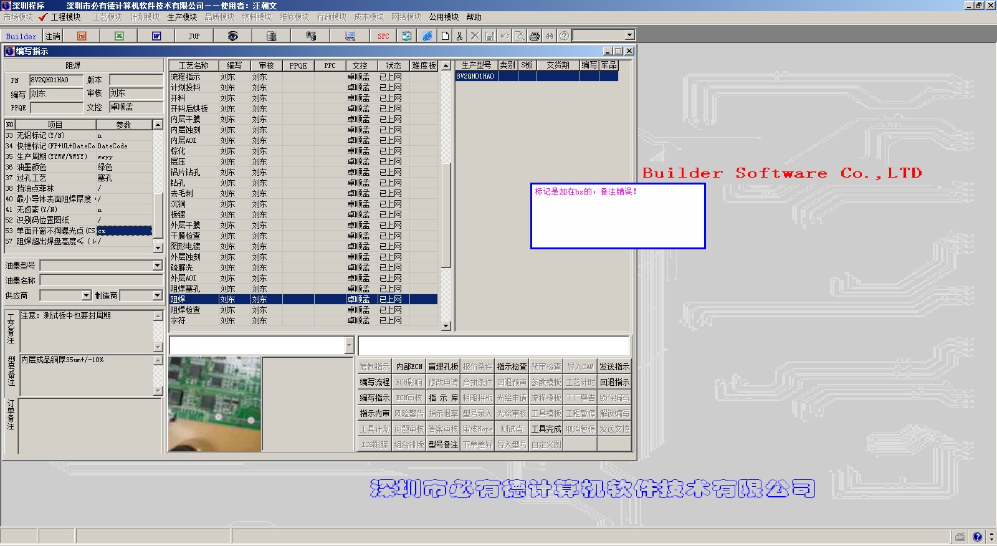997x546 pixels.
Task: Click the 指示库 button
Action: 444,398
